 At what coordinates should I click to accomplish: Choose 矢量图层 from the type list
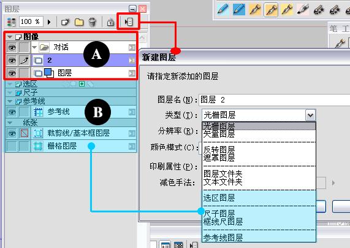click(x=219, y=134)
